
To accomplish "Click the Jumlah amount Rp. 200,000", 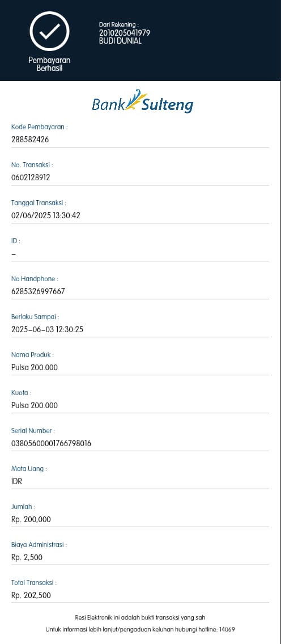I will 31,519.
